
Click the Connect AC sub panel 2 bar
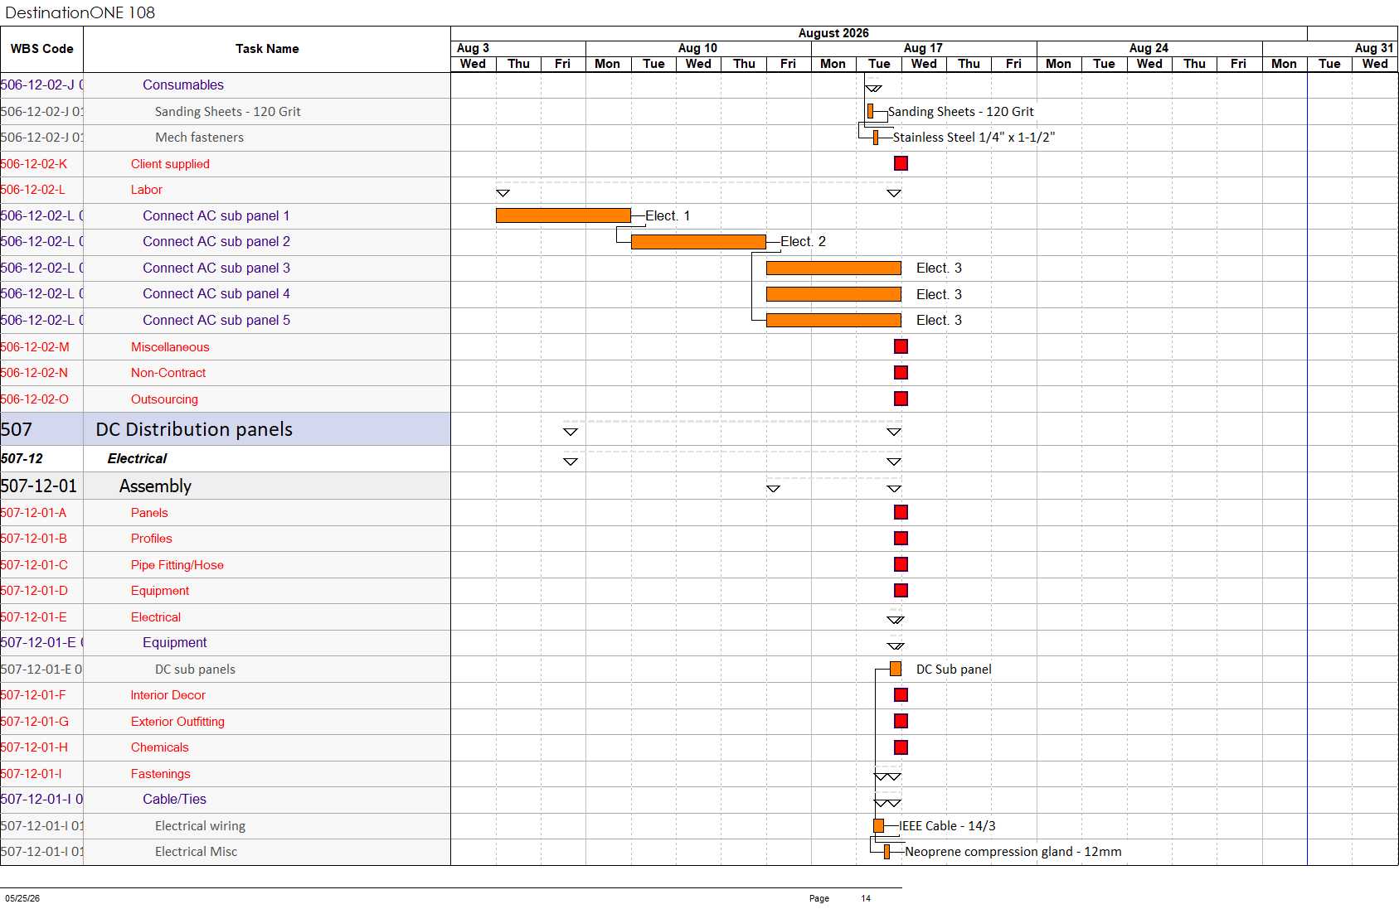point(698,242)
